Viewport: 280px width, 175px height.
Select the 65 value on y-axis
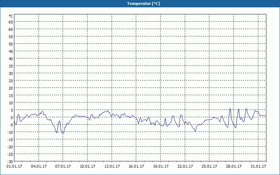point(11,22)
